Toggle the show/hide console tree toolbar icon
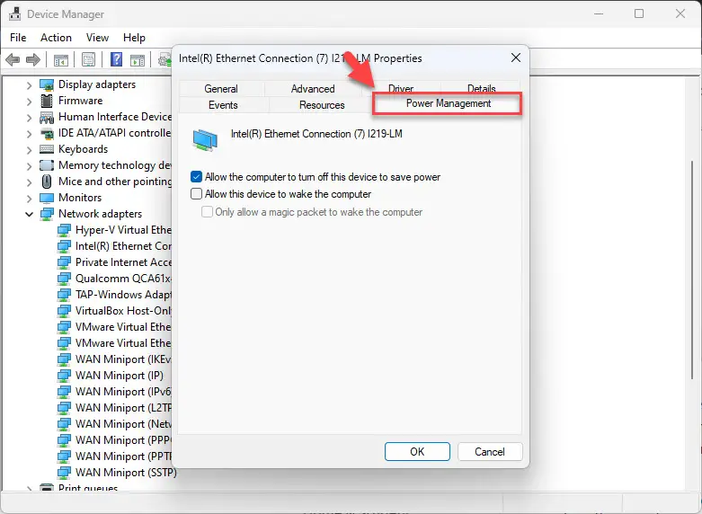 coord(61,59)
